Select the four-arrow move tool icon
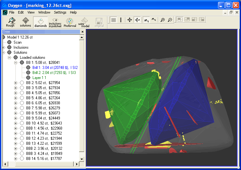 (129, 20)
